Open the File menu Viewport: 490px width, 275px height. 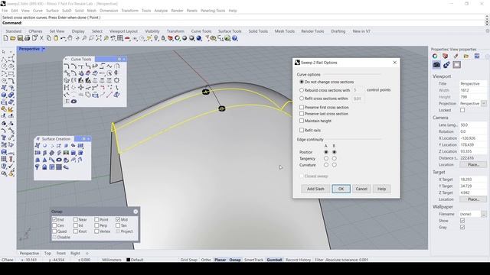tap(5, 11)
